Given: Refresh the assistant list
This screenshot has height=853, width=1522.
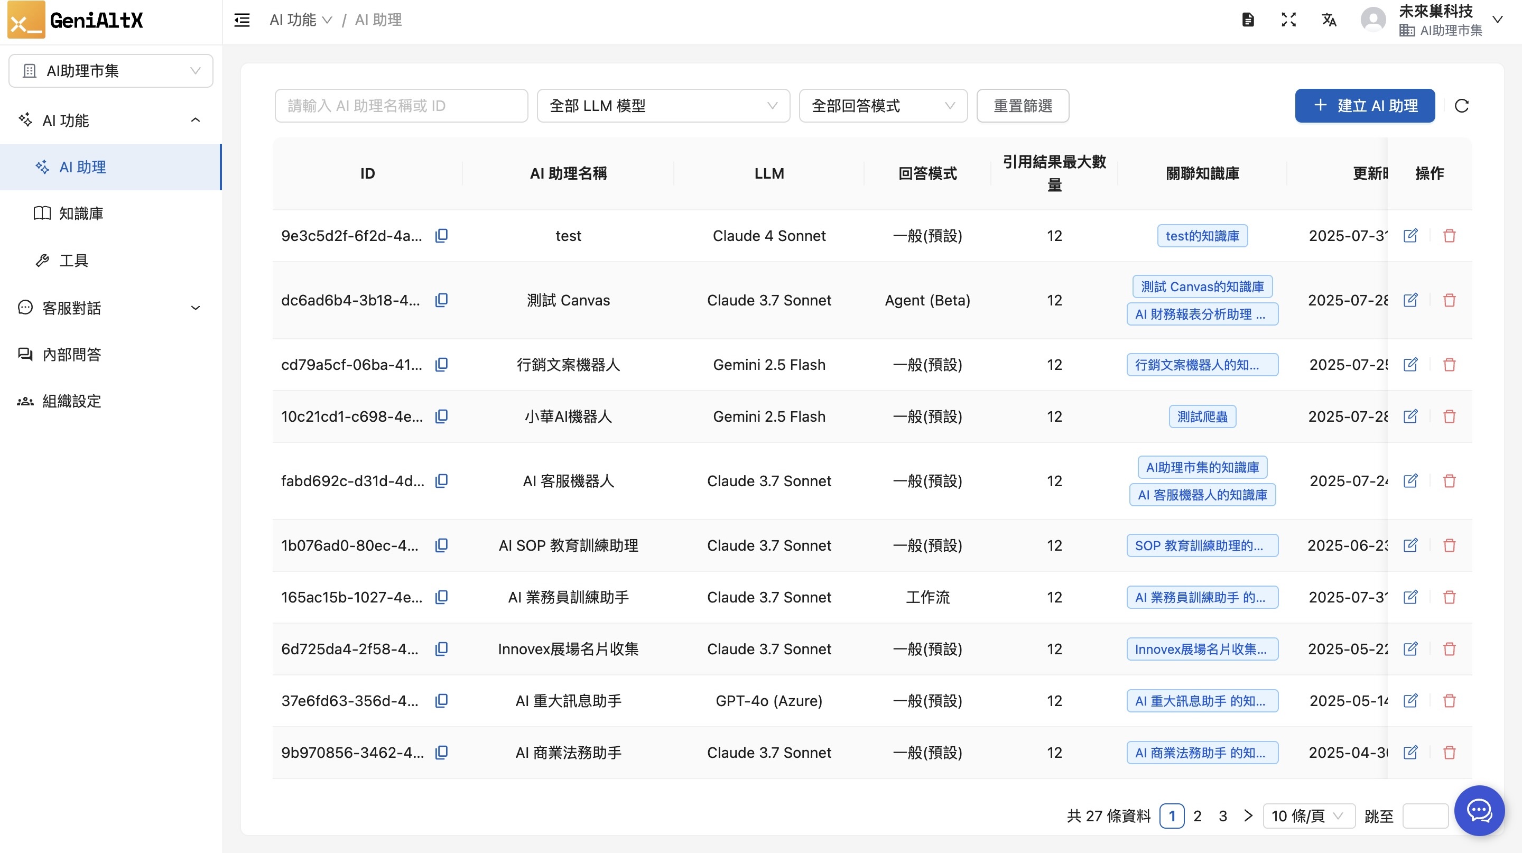Looking at the screenshot, I should [x=1462, y=106].
